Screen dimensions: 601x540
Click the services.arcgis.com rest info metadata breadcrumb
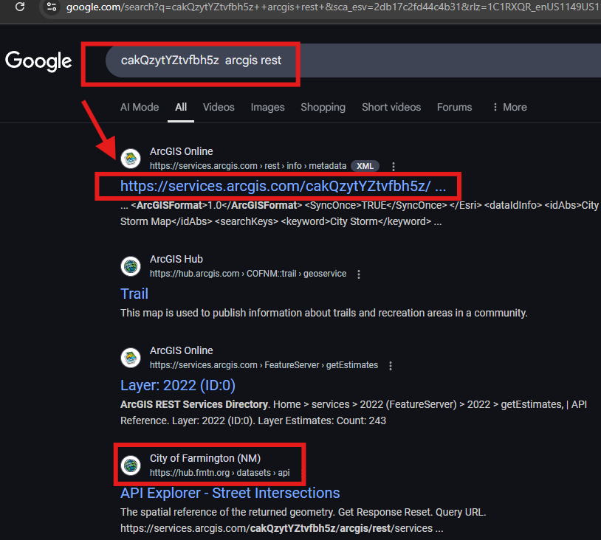tap(248, 166)
